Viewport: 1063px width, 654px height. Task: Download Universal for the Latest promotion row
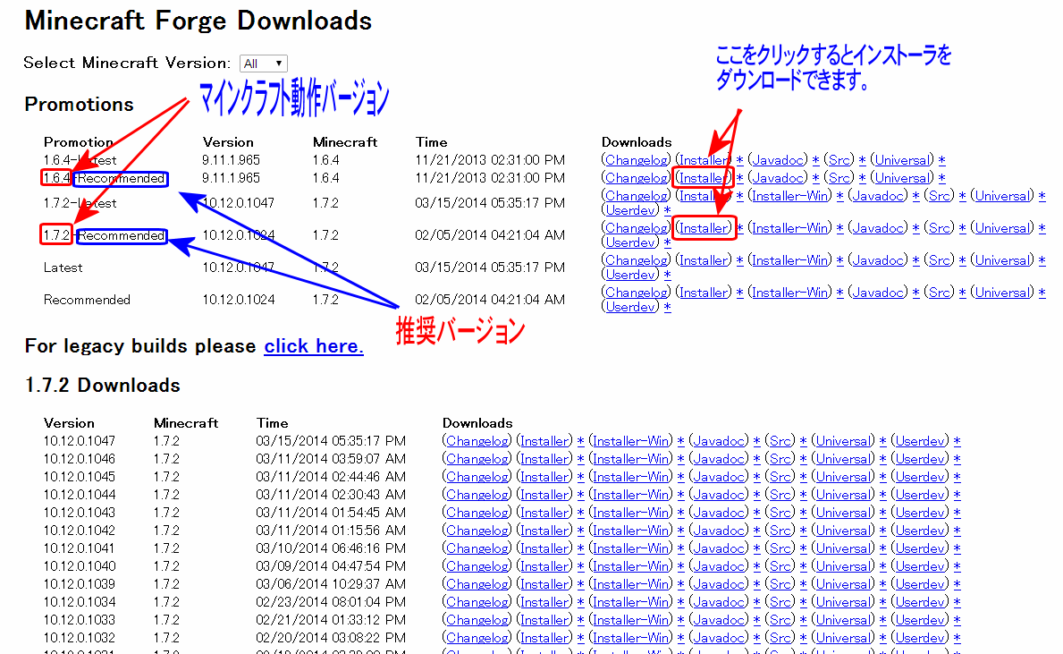click(x=1002, y=260)
